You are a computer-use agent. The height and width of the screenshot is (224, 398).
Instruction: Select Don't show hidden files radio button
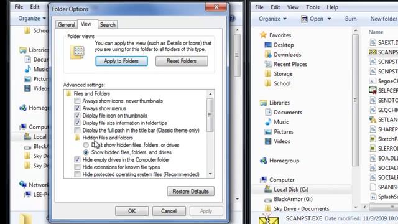click(x=86, y=145)
